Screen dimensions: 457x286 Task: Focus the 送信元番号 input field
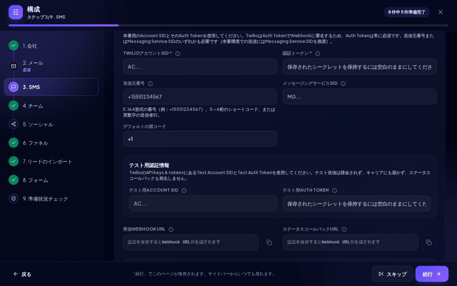[x=200, y=97]
